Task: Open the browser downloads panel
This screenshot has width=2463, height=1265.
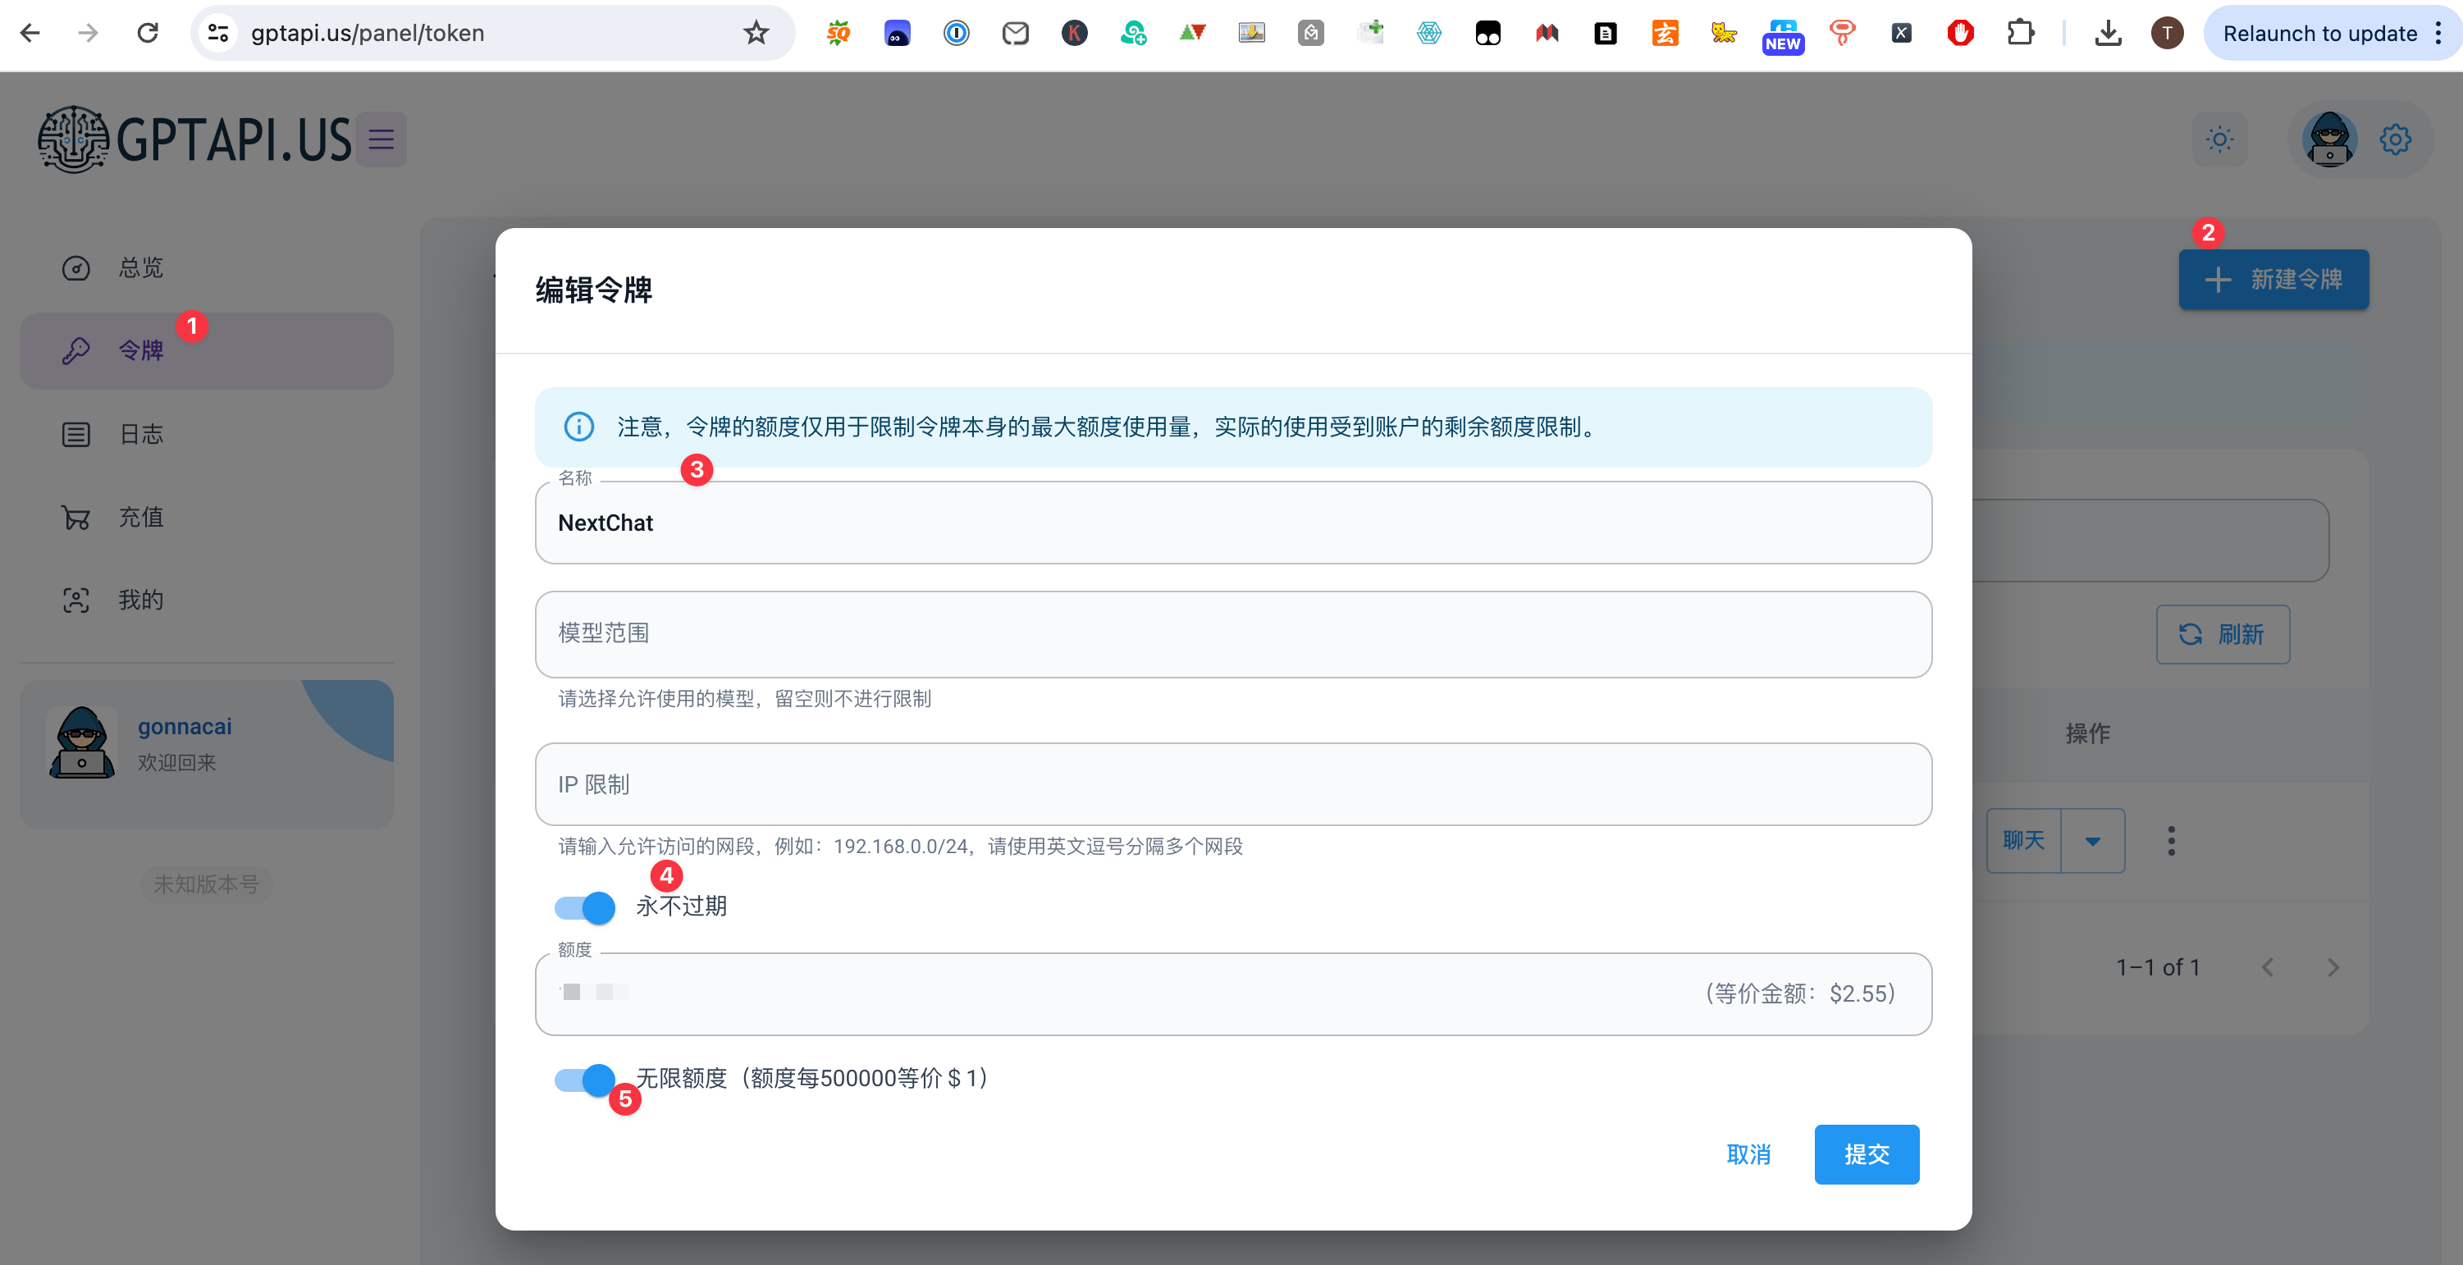Action: click(2107, 34)
